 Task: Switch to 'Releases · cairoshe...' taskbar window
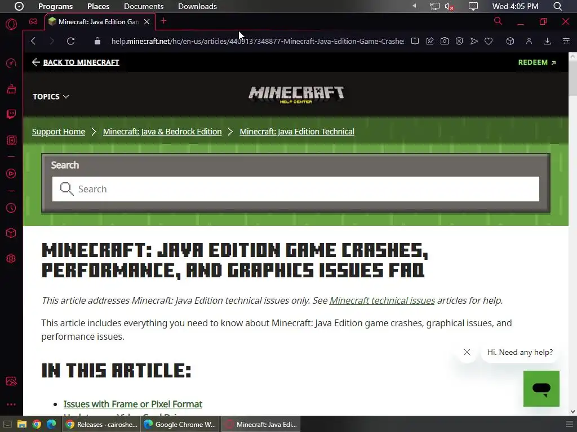pos(101,424)
